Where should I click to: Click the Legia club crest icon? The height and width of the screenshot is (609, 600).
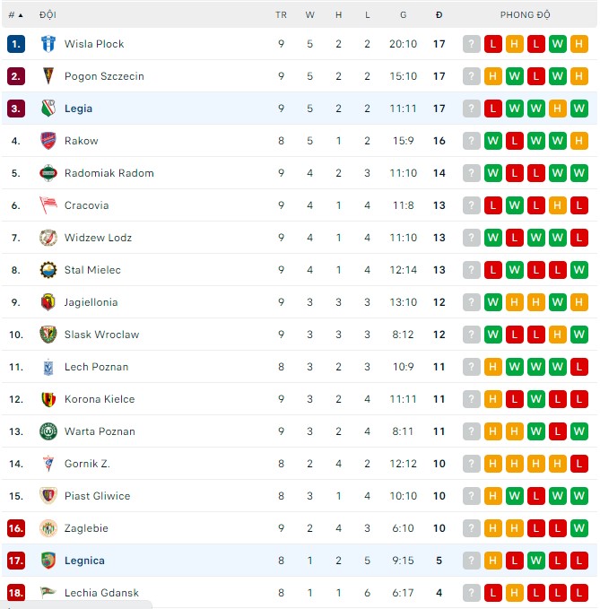pyautogui.click(x=48, y=109)
